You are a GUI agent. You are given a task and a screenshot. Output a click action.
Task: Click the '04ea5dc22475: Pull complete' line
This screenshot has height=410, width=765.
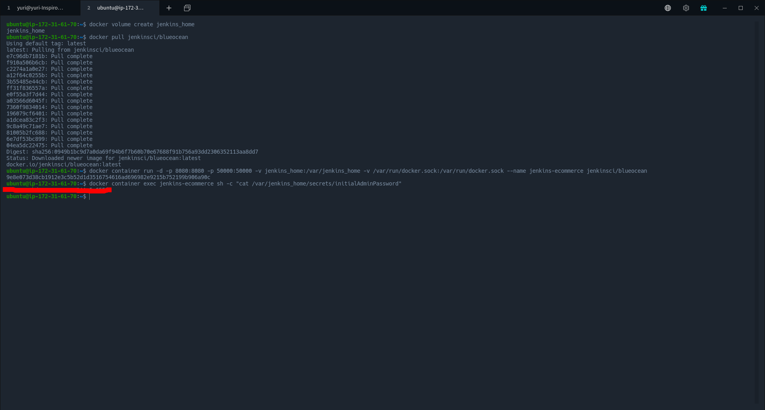tap(49, 145)
